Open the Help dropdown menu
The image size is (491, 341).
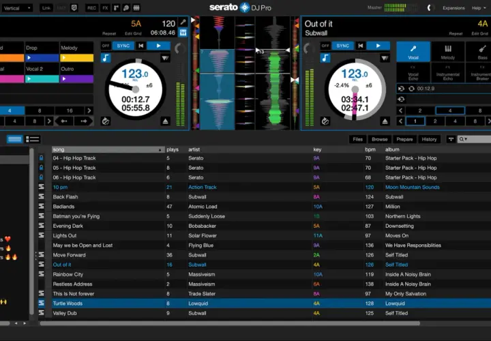[x=479, y=8]
